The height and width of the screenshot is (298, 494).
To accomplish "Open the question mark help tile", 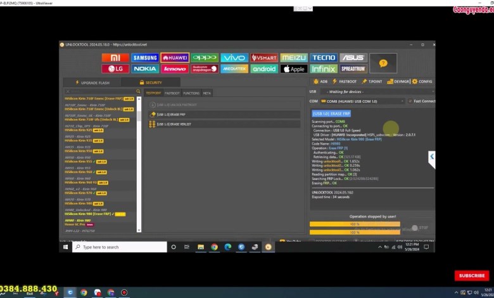I will tap(383, 63).
